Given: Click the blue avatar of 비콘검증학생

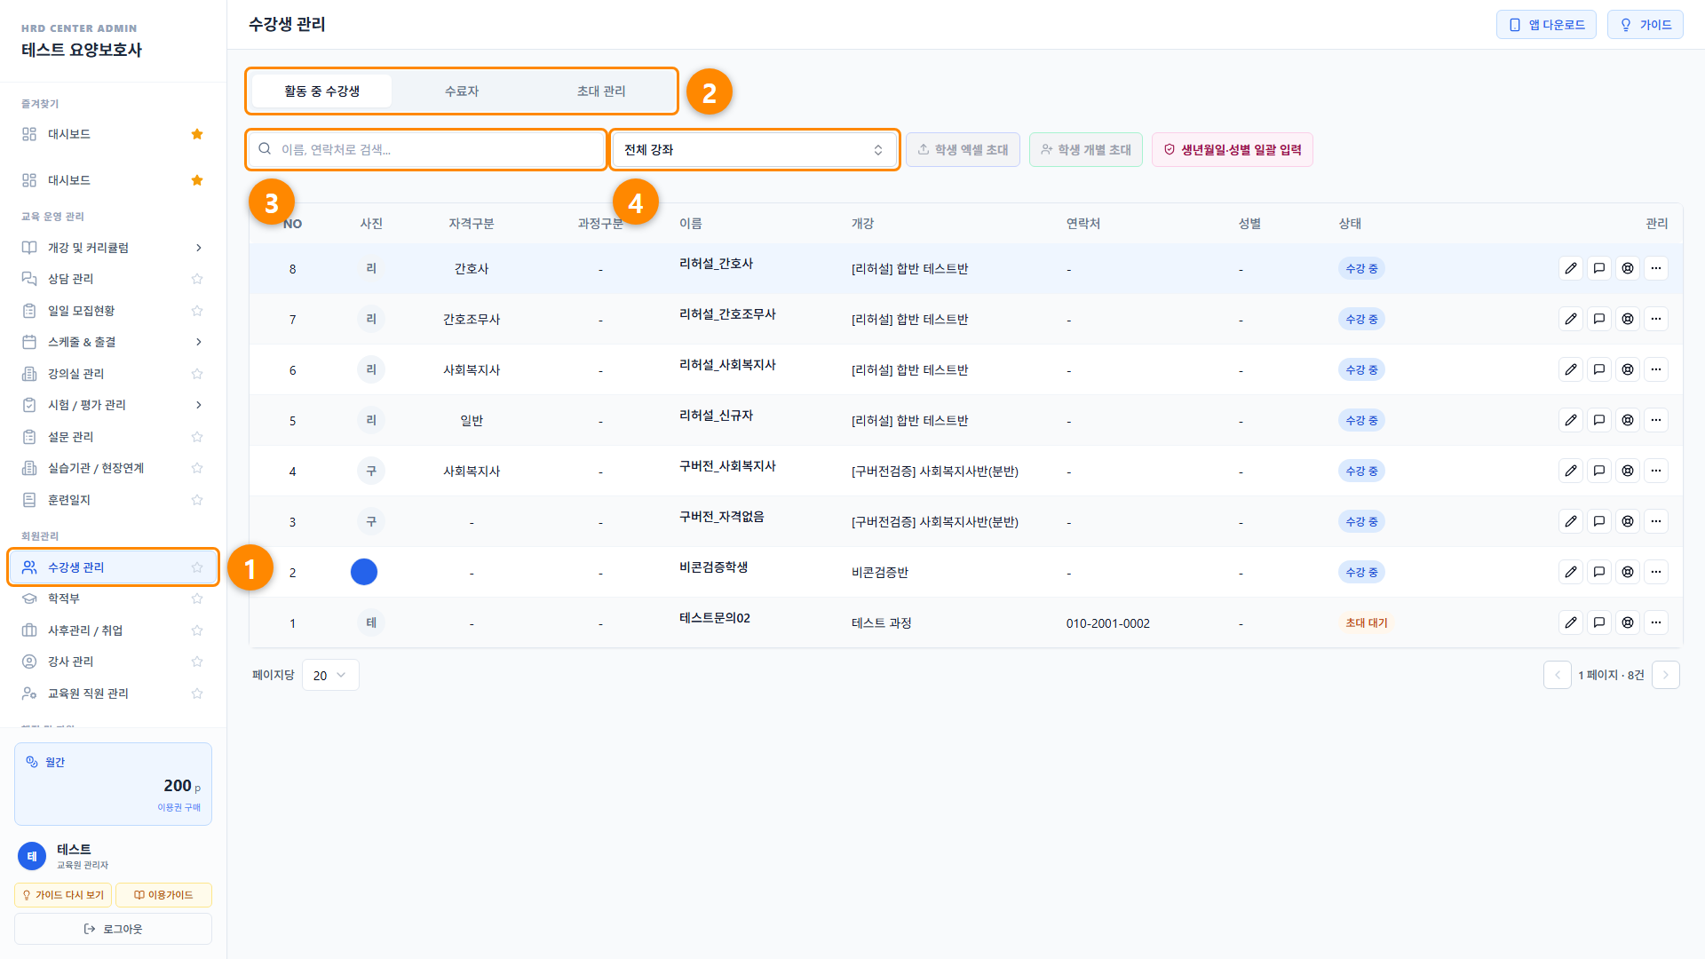Looking at the screenshot, I should click(x=364, y=572).
